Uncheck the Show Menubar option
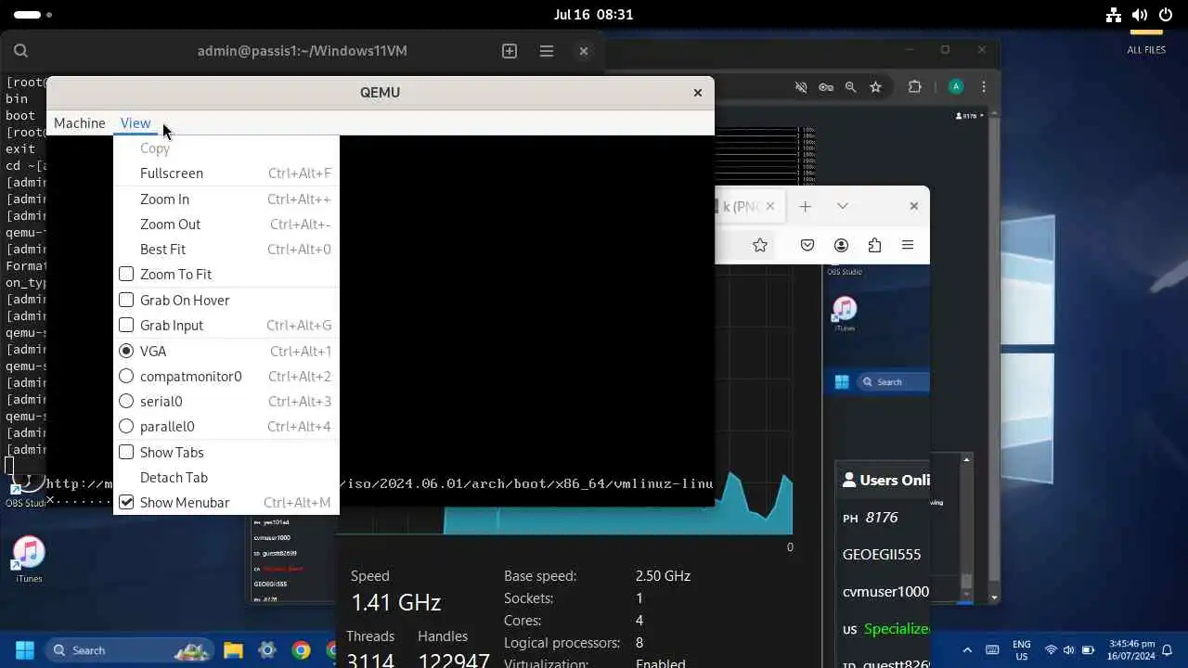The width and height of the screenshot is (1188, 668). coord(126,502)
